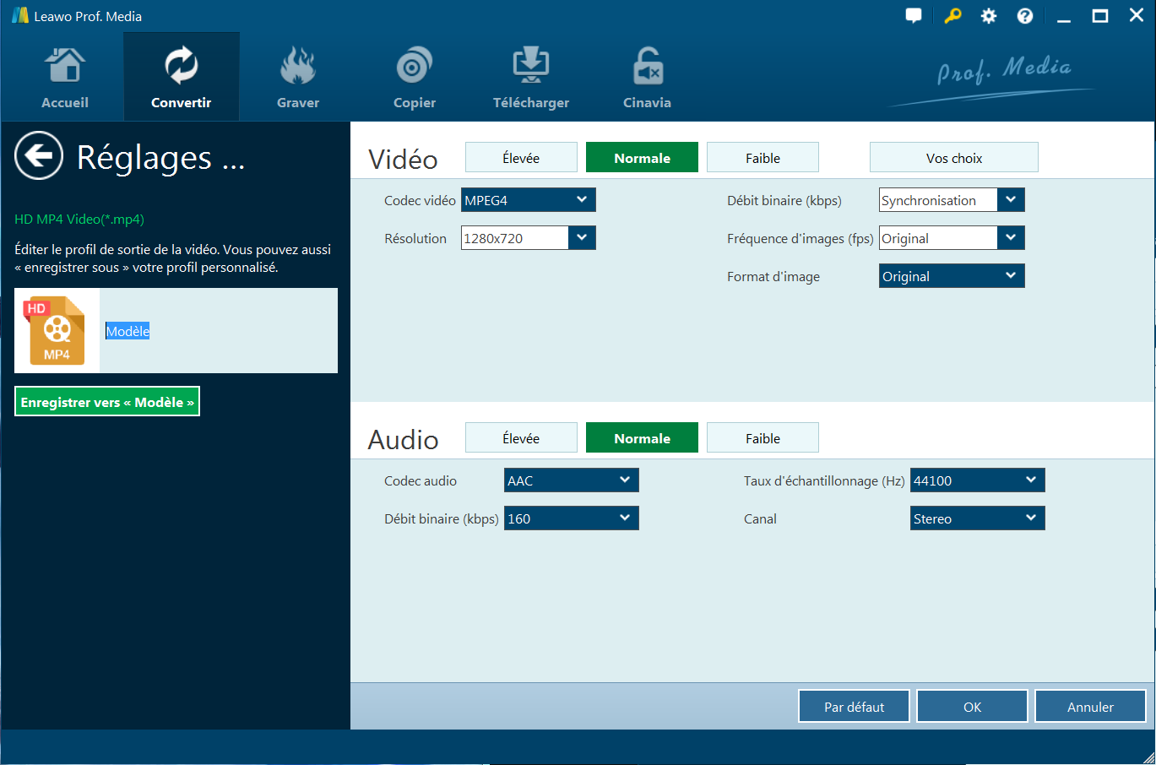Expand the Taux d'échantillonnage dropdown
This screenshot has height=765, width=1156.
(977, 480)
